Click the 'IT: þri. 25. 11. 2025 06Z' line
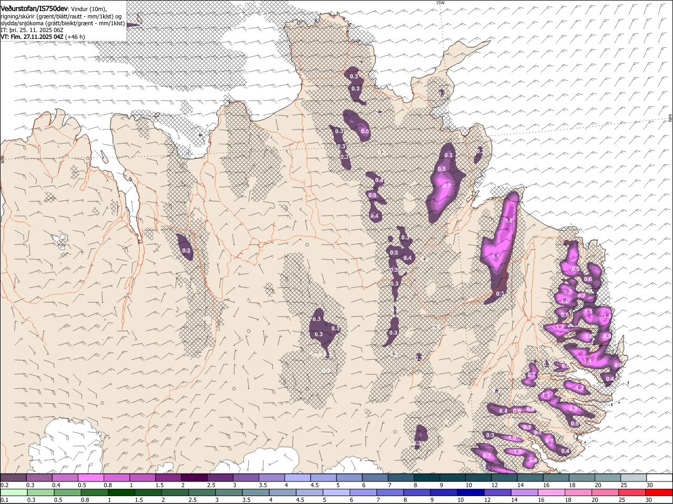The width and height of the screenshot is (673, 504). point(32,30)
